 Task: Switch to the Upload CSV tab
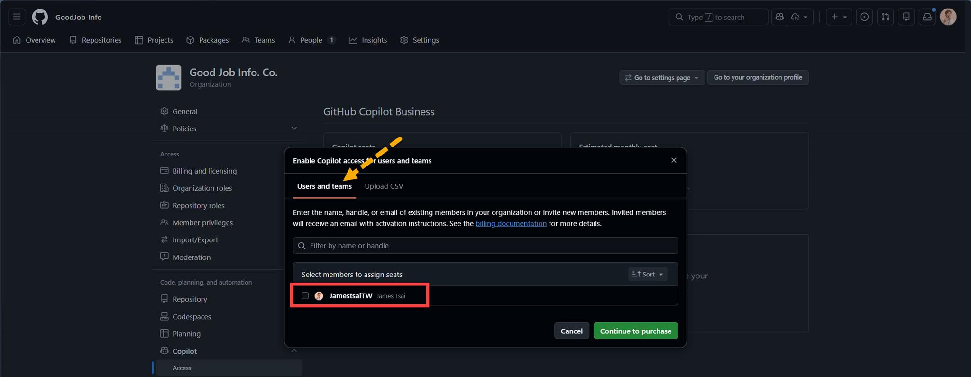pos(384,186)
